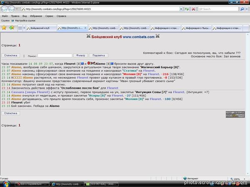Click the browser Back arrow button
The width and height of the screenshot is (250, 187).
(5, 9)
